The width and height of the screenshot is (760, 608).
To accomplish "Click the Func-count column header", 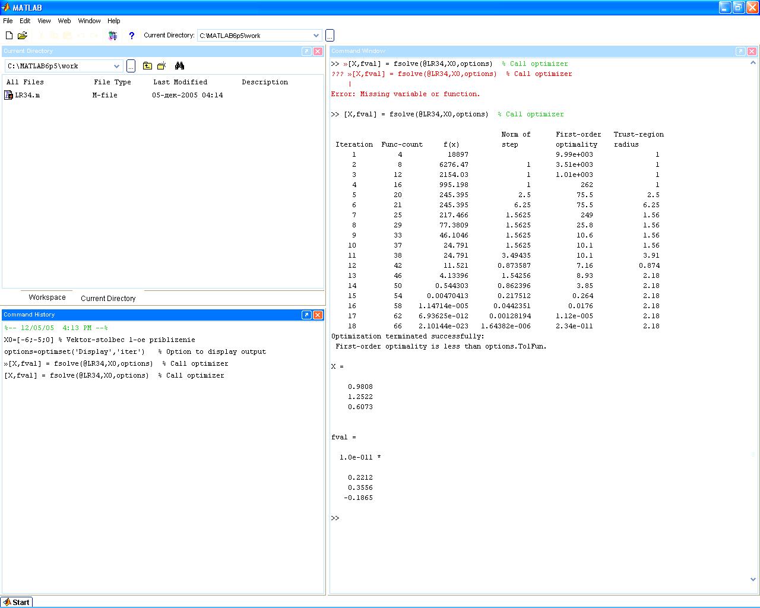I will [x=402, y=144].
